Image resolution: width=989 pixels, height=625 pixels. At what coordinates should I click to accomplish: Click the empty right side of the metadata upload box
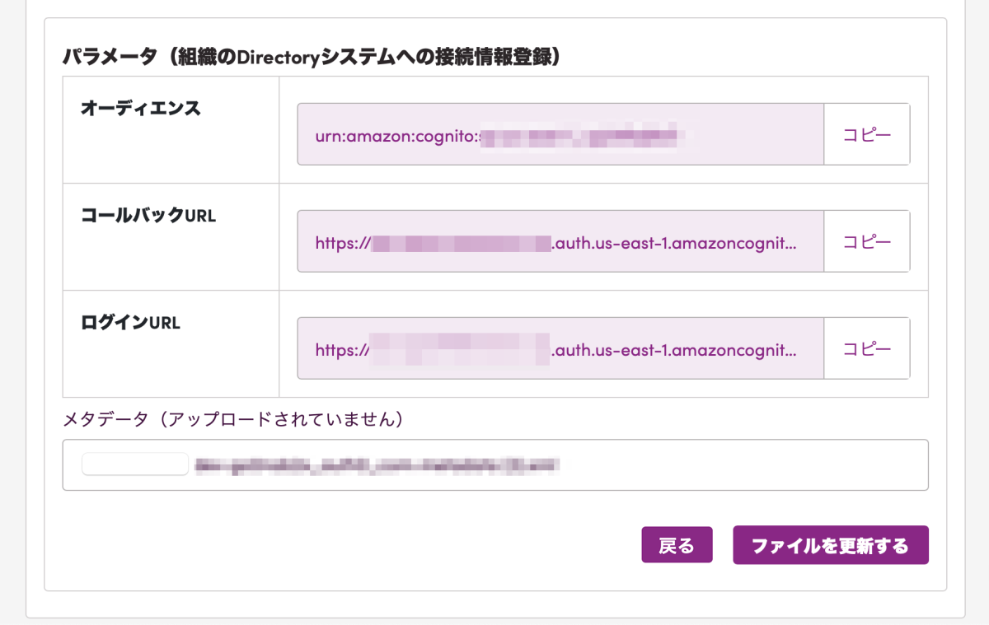[742, 465]
